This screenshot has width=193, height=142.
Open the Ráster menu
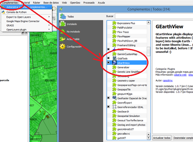pos(36,2)
